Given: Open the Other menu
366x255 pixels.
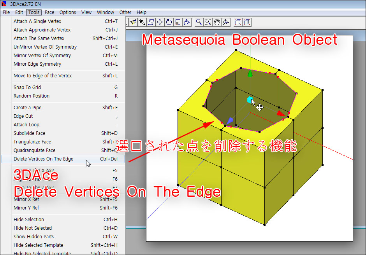Looking at the screenshot, I should pyautogui.click(x=125, y=12).
